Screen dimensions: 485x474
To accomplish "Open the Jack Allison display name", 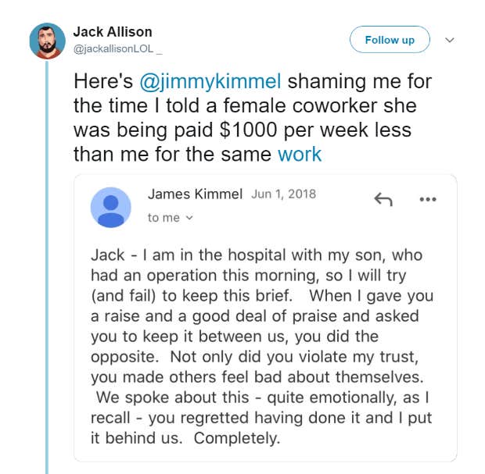I will [x=113, y=32].
